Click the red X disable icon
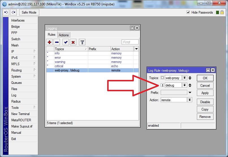The image size is (228, 157). pyautogui.click(x=73, y=42)
